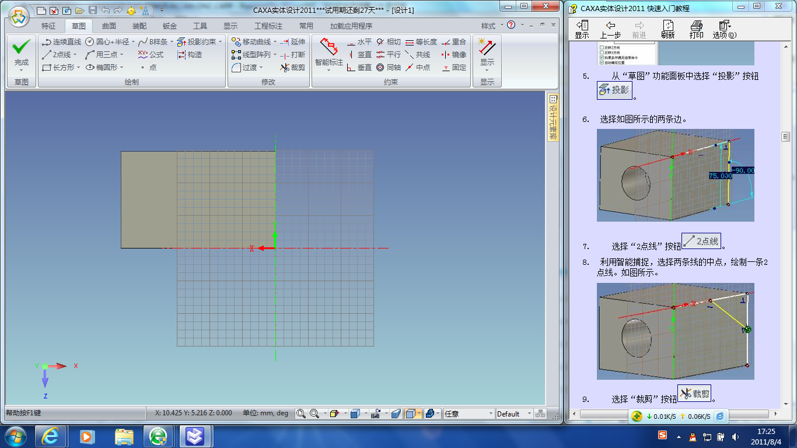Open the Windows Start menu
The image size is (797, 448).
pos(15,436)
